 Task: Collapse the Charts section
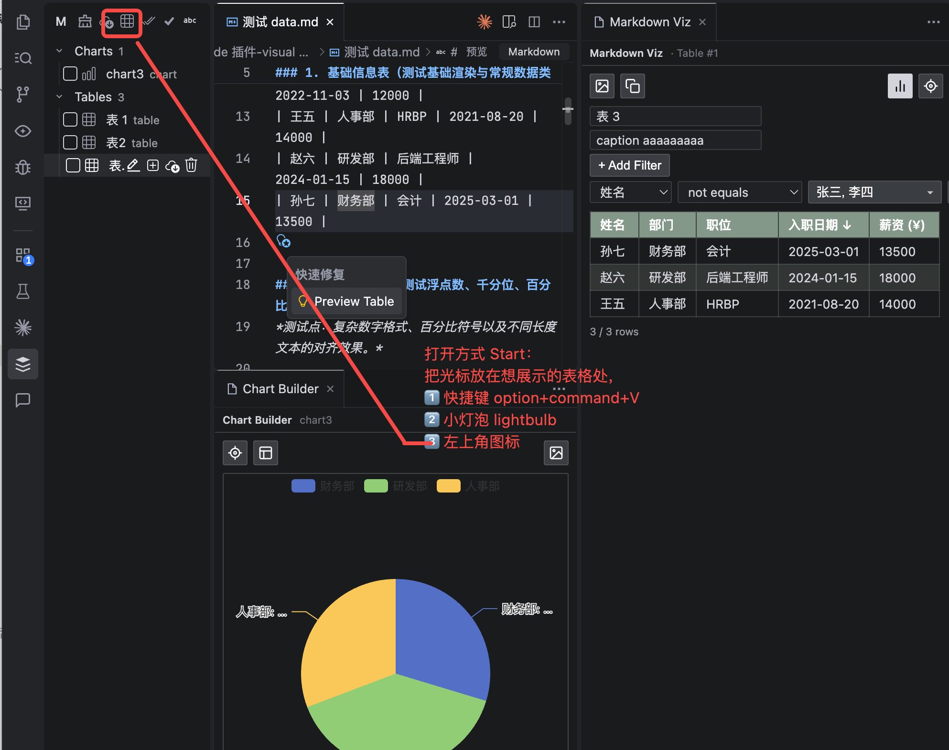tap(59, 51)
